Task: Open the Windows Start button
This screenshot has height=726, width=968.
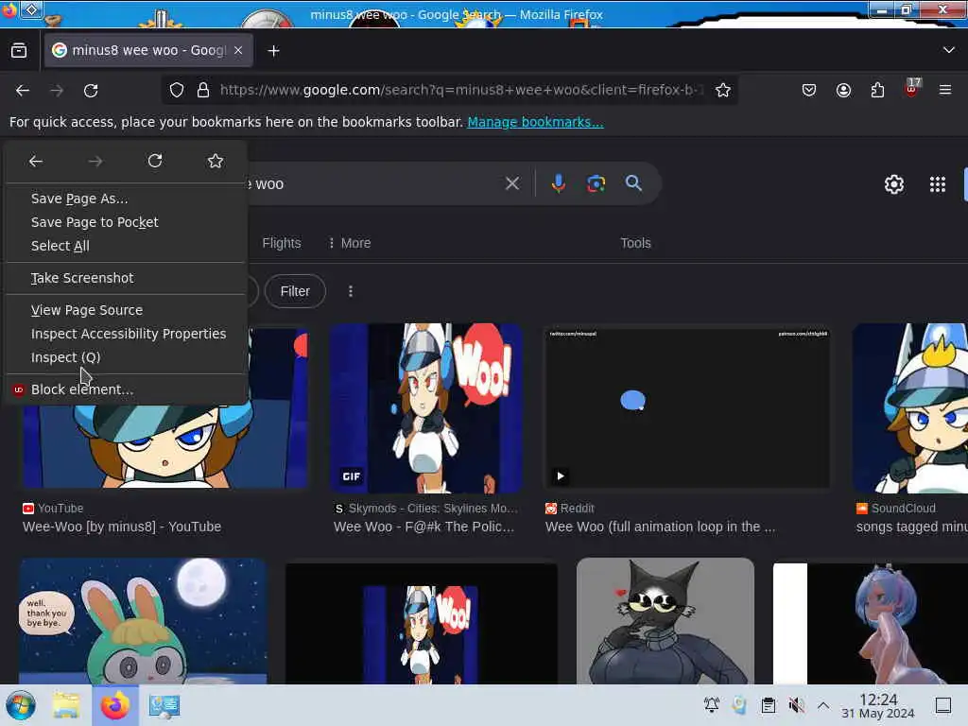Action: click(x=21, y=705)
